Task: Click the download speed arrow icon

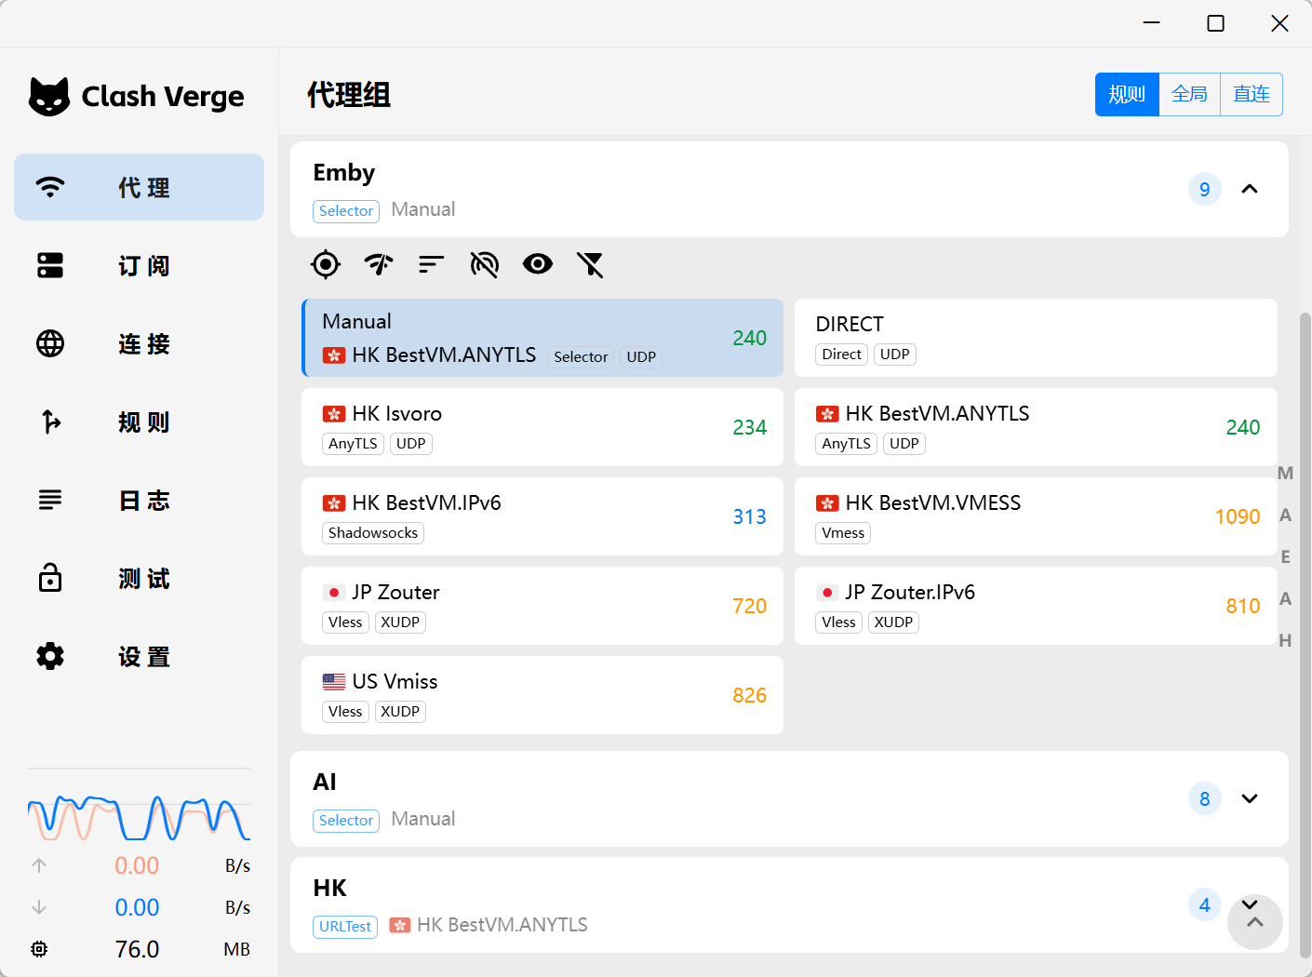Action: click(39, 907)
